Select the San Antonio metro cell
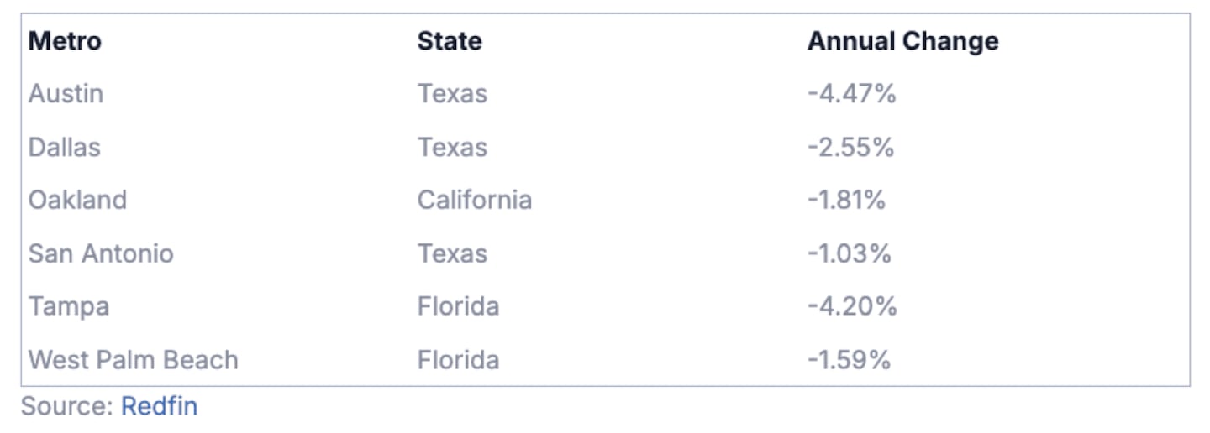The width and height of the screenshot is (1210, 433). click(101, 253)
